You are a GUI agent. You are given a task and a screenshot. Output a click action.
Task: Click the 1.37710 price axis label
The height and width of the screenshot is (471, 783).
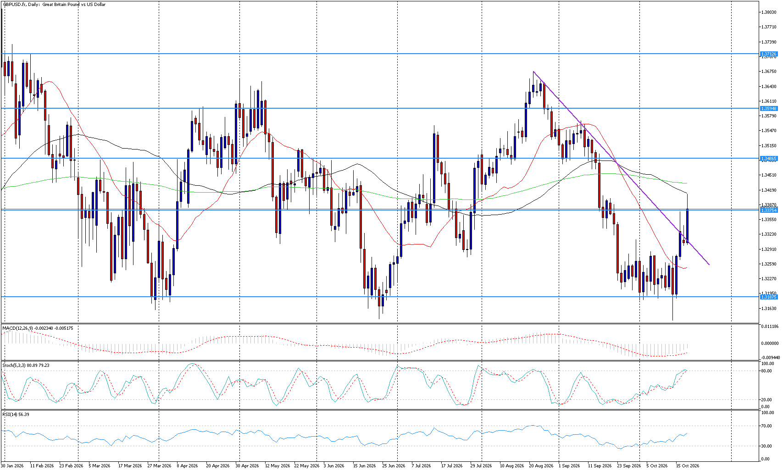pyautogui.click(x=769, y=27)
